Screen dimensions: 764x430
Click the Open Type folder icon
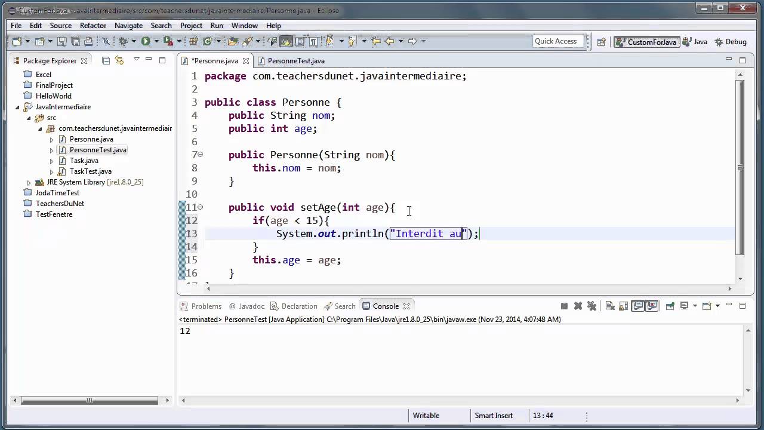(232, 41)
